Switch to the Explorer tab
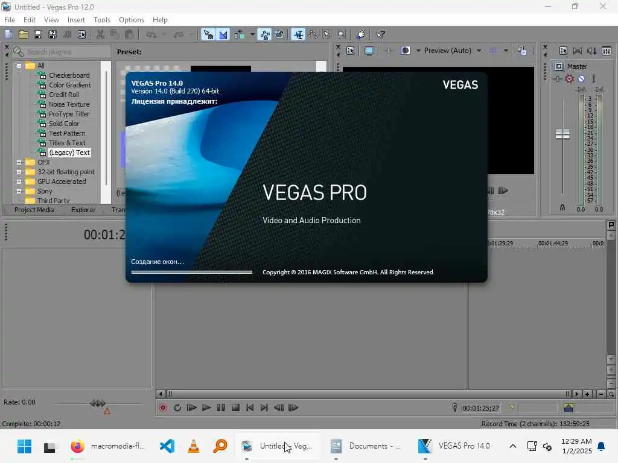Screen dimensions: 618x463 point(83,210)
